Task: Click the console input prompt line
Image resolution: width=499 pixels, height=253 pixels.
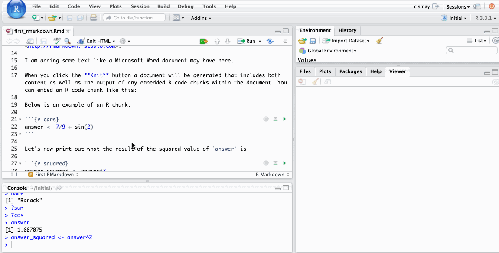Action: pos(147,245)
